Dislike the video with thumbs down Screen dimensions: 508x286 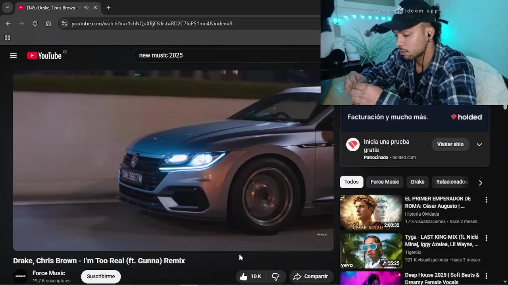click(275, 276)
